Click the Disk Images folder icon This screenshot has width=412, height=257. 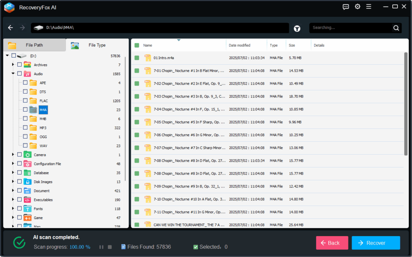27,182
